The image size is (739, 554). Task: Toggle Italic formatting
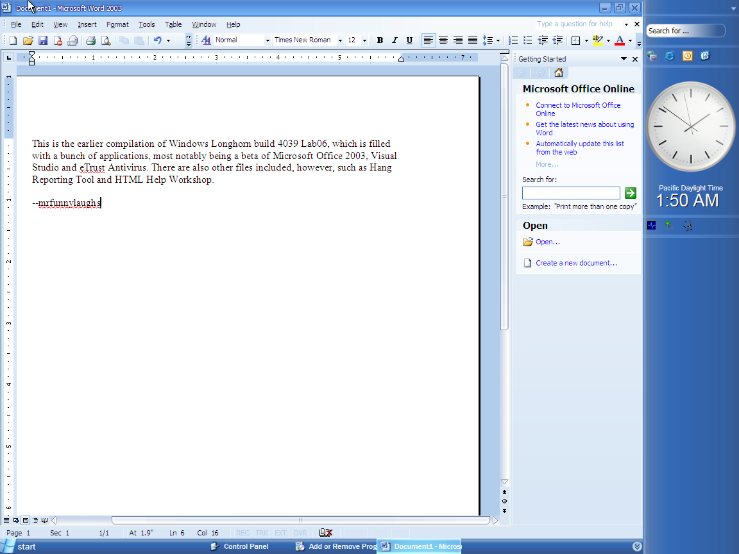pos(395,40)
